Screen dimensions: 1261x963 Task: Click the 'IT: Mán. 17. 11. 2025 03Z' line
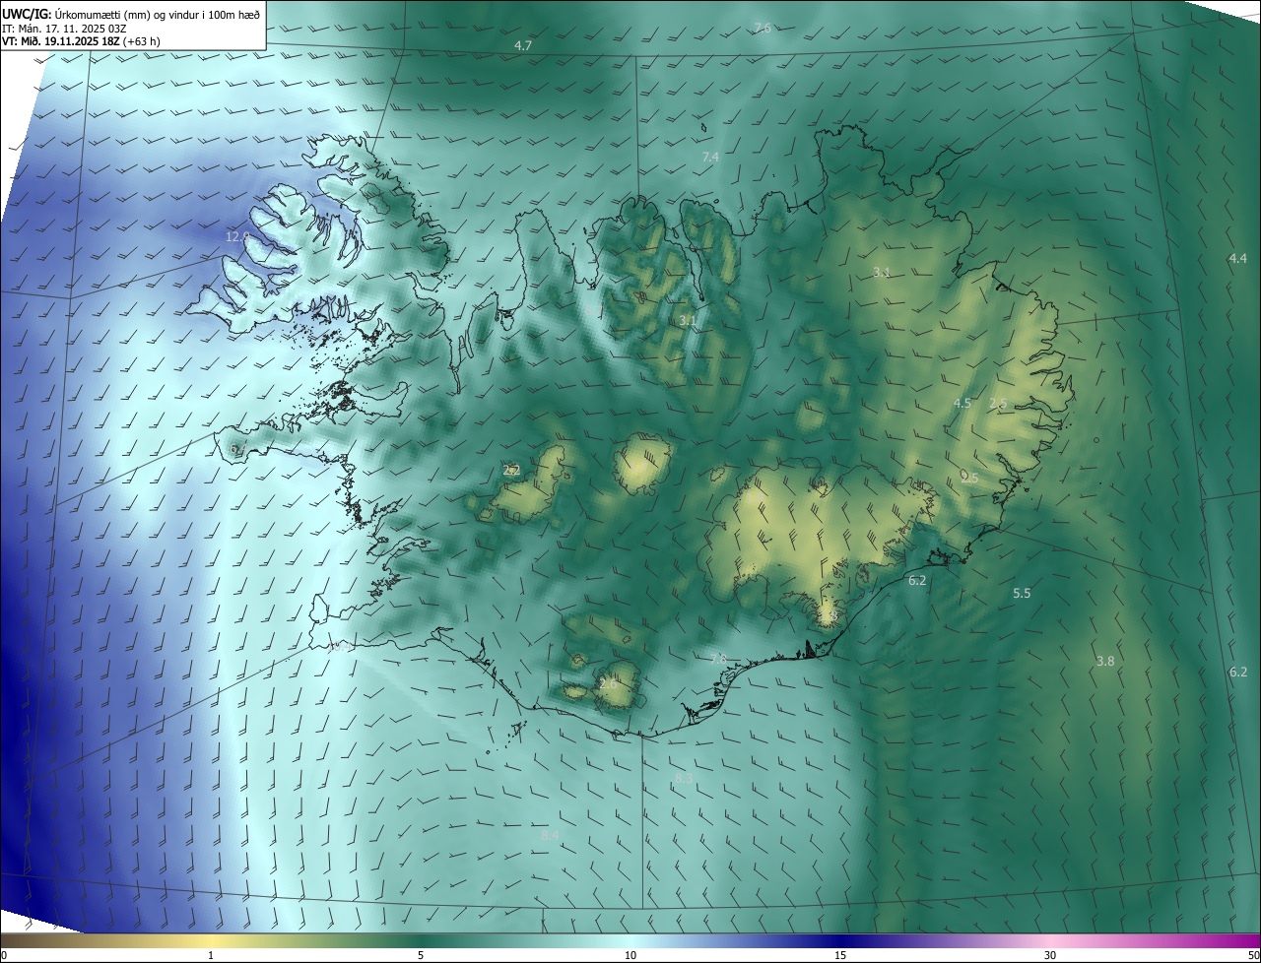64,28
